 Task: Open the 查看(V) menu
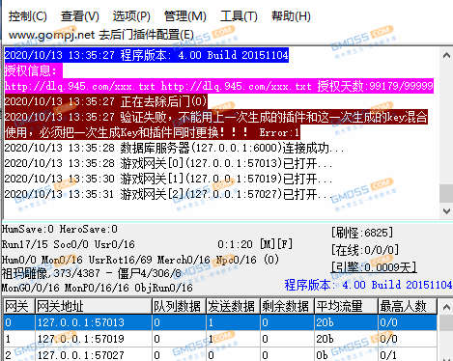coord(80,16)
